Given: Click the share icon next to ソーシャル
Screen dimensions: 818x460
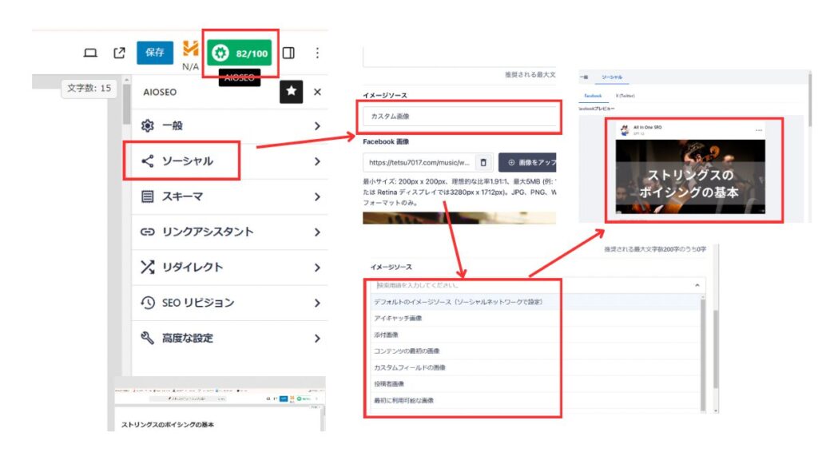Looking at the screenshot, I should click(x=148, y=161).
